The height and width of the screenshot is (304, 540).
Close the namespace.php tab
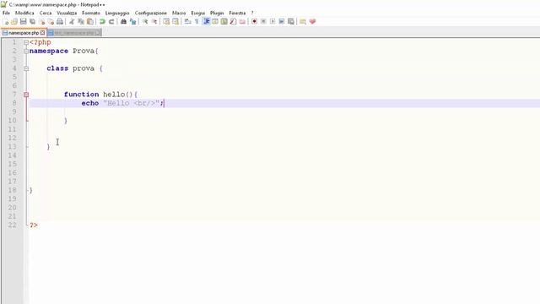coord(42,33)
